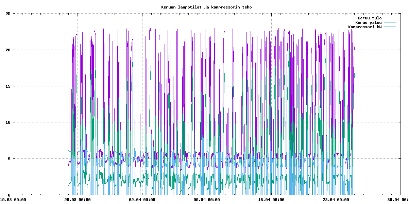The height and width of the screenshot is (204, 408).
Task: Click the x-axis date 26.03 00:00
Action: (78, 200)
